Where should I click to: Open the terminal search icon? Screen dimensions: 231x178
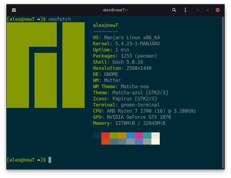[174, 10]
